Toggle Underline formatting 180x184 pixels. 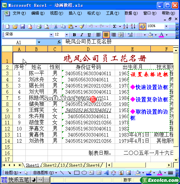click(x=89, y=35)
